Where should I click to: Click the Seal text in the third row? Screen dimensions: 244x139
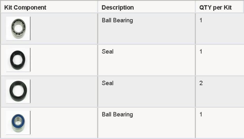pos(108,83)
